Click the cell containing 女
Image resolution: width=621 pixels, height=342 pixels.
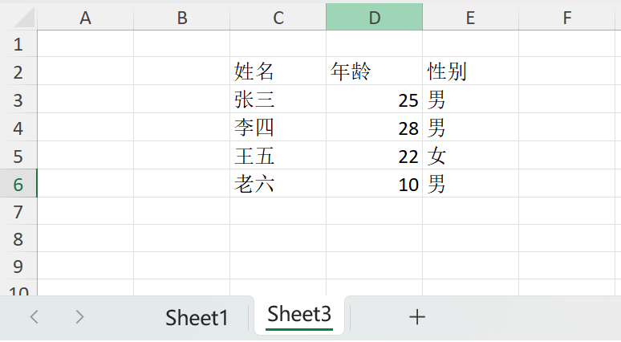click(470, 156)
